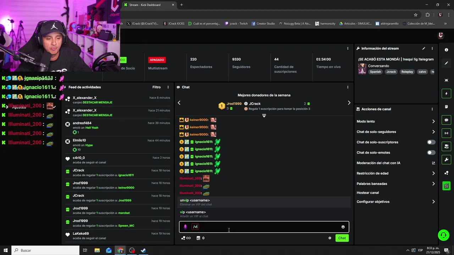The width and height of the screenshot is (454, 255).
Task: Open Acciones de canal three-dot menu
Action: (432, 109)
